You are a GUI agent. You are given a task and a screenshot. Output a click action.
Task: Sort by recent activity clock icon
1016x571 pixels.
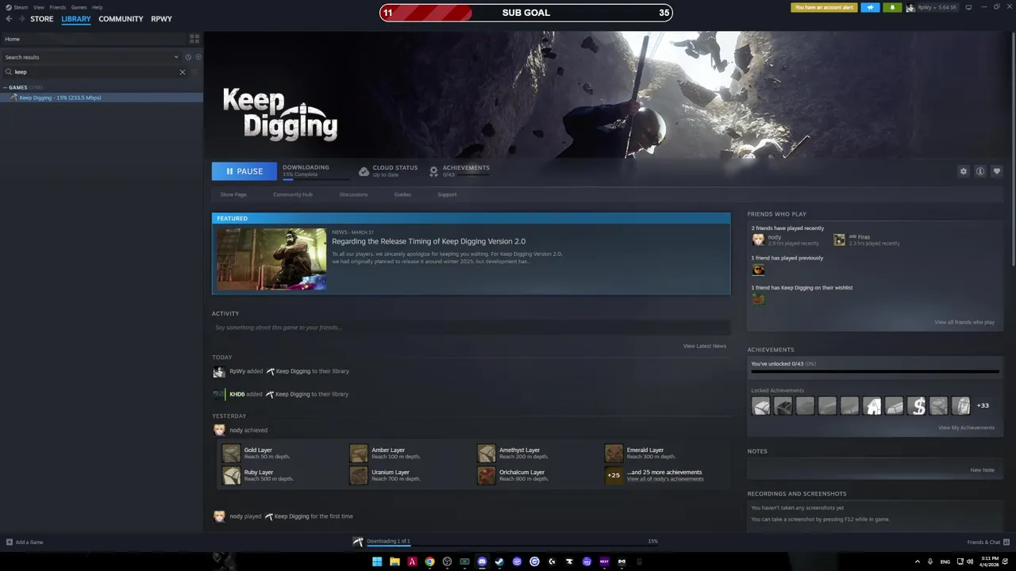coord(188,57)
